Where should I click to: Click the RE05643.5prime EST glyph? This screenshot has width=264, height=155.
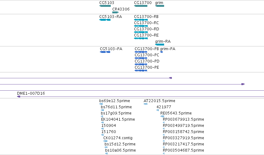click(162, 116)
